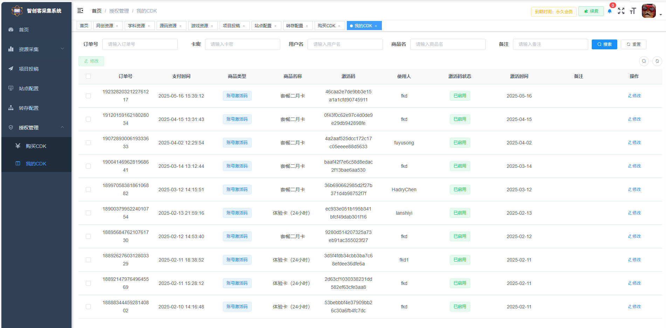Check the select-all checkbox in table header
The image size is (666, 328).
(88, 76)
